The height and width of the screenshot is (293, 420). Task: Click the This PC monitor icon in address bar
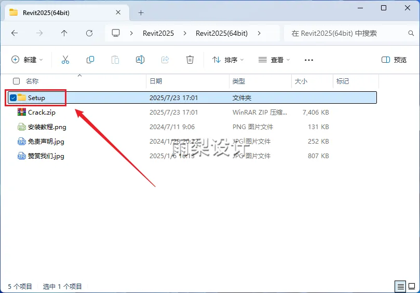(x=116, y=33)
